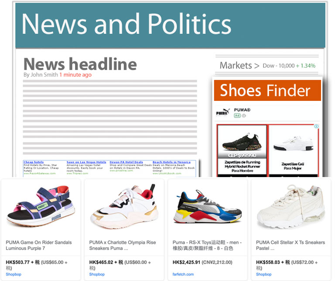335x281 pixels.
Task: Click the black Hybrid Rocket Runner shoe image
Action: click(x=242, y=142)
